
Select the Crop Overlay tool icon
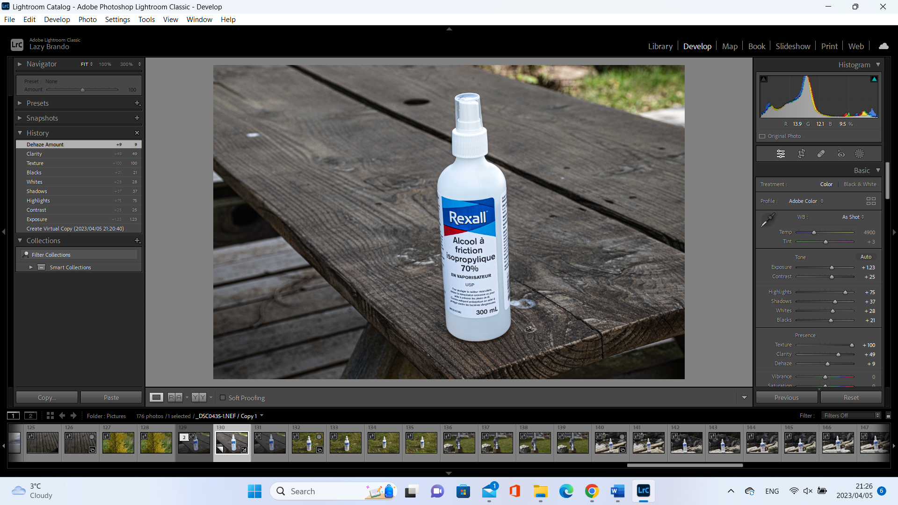tap(801, 154)
